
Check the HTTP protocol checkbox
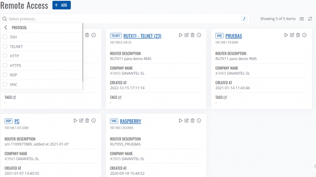(5, 56)
